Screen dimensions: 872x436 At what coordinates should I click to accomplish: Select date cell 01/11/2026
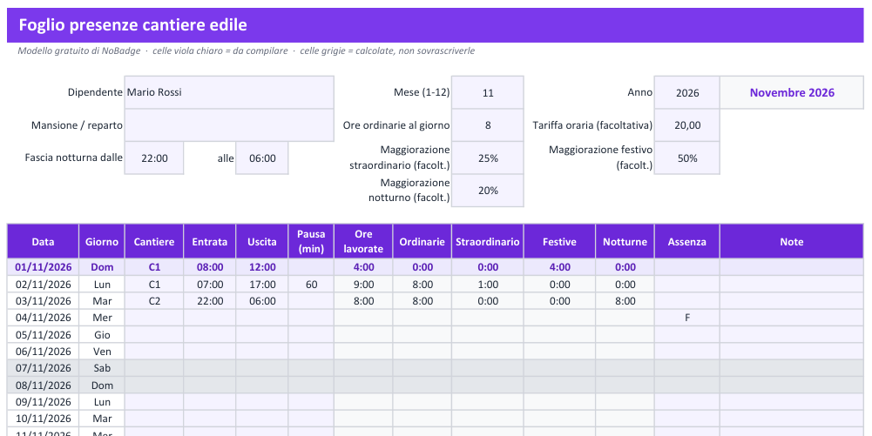click(x=43, y=267)
